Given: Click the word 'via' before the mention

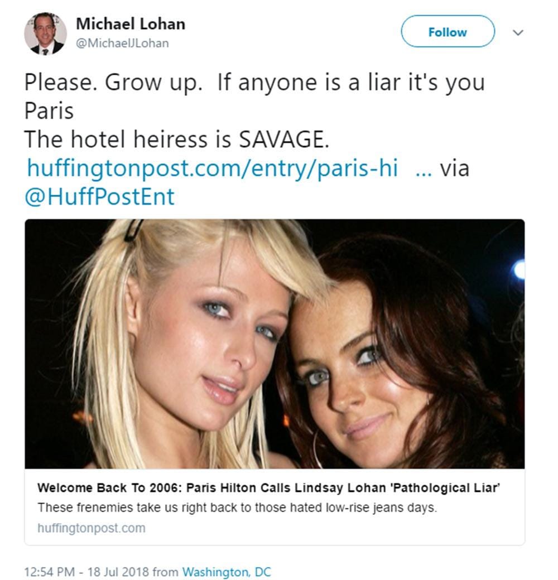Looking at the screenshot, I should 455,168.
